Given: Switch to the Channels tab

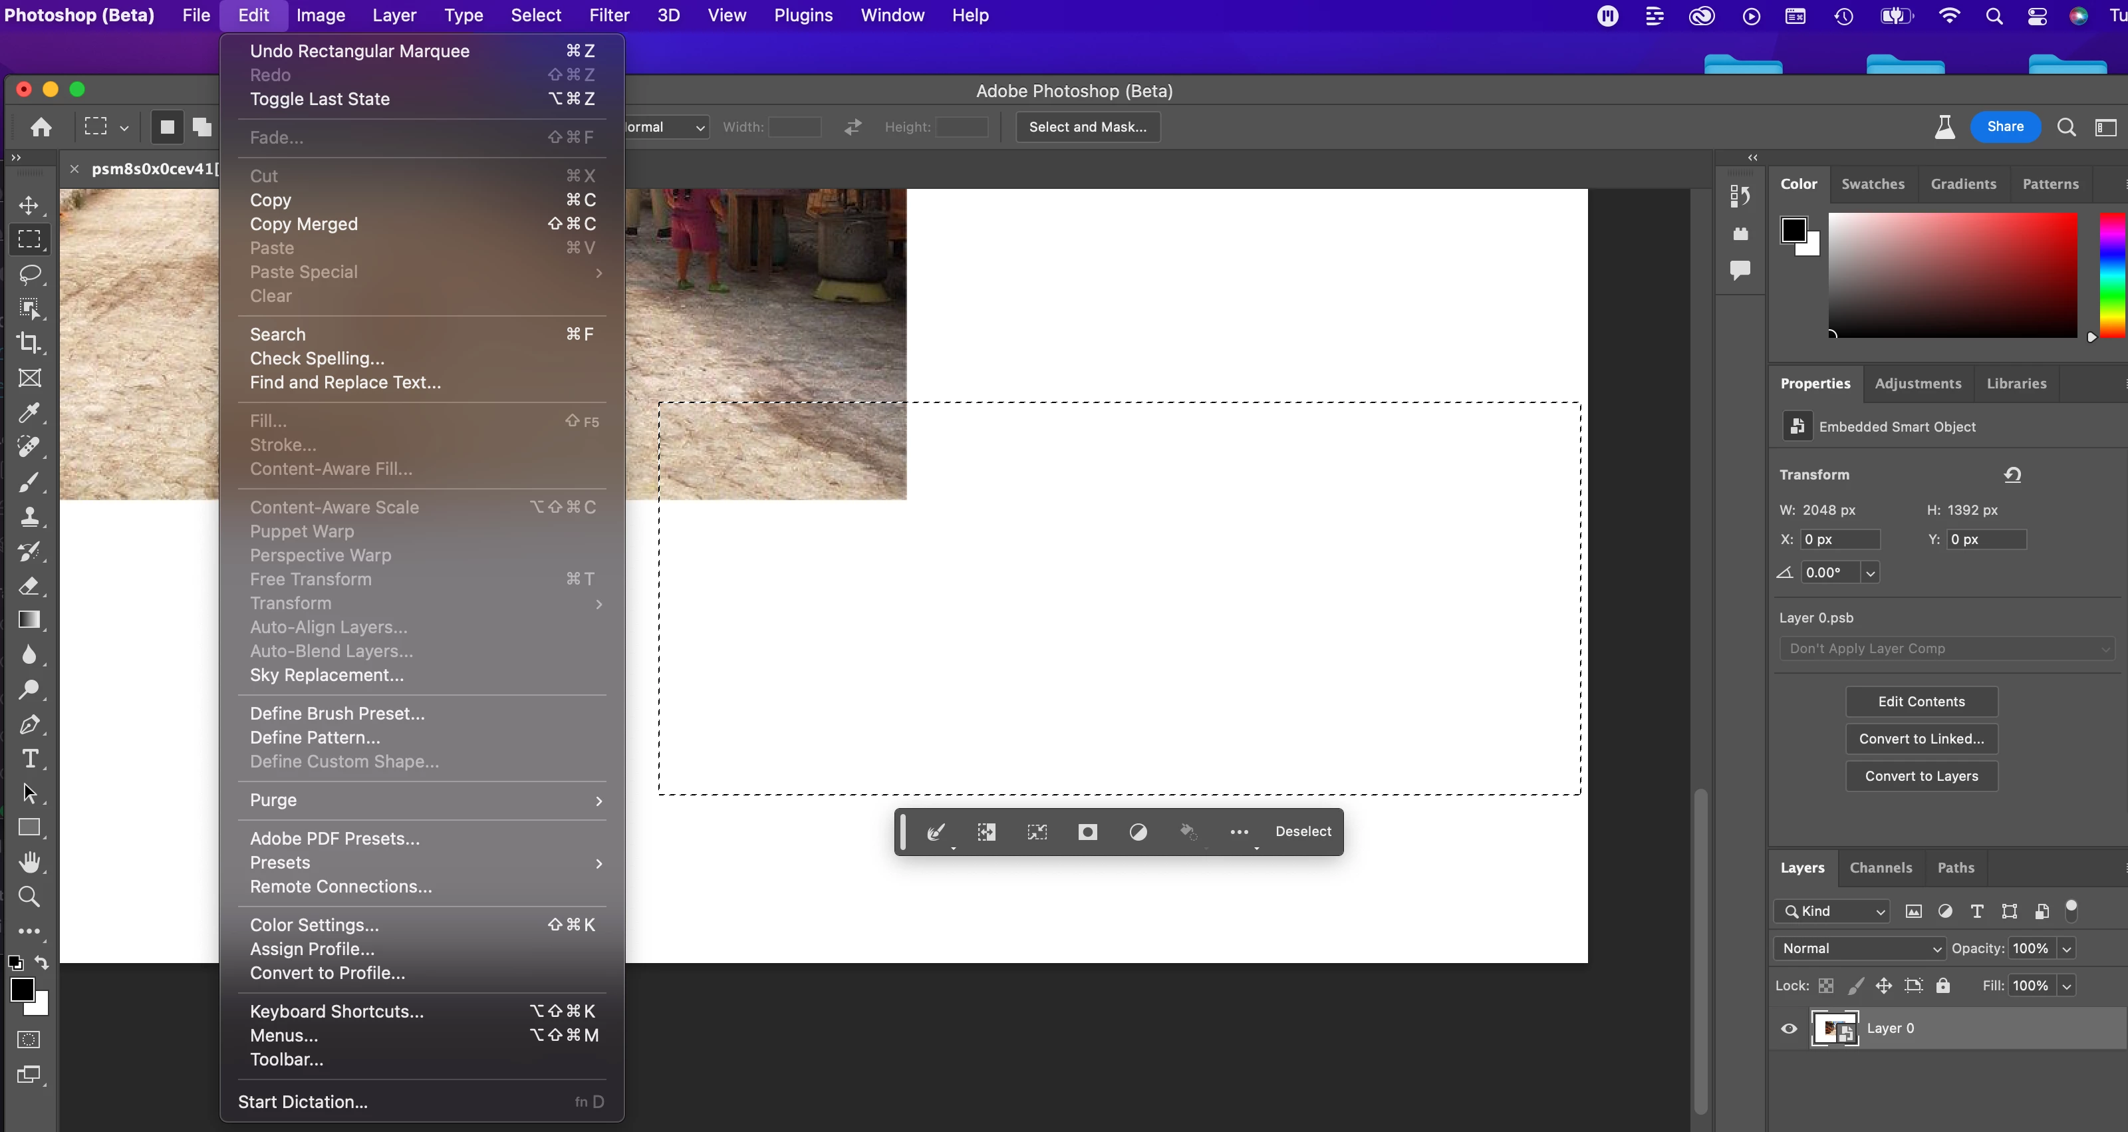Looking at the screenshot, I should [1880, 867].
